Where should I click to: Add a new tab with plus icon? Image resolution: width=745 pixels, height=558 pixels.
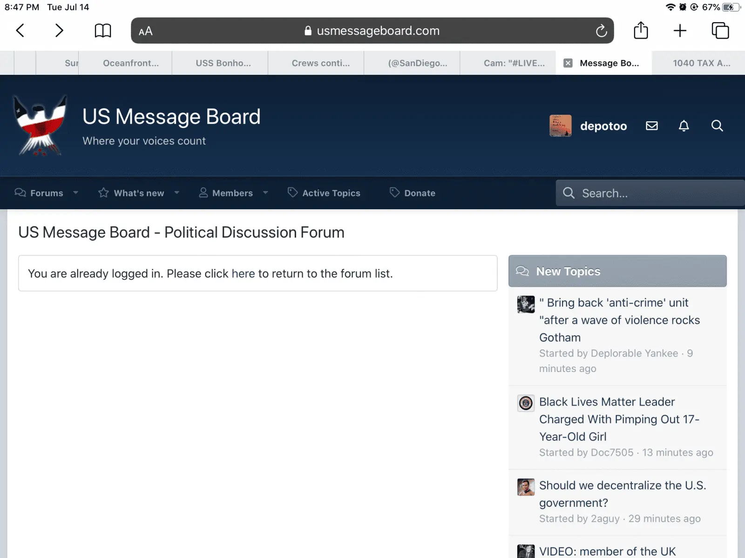pyautogui.click(x=680, y=31)
